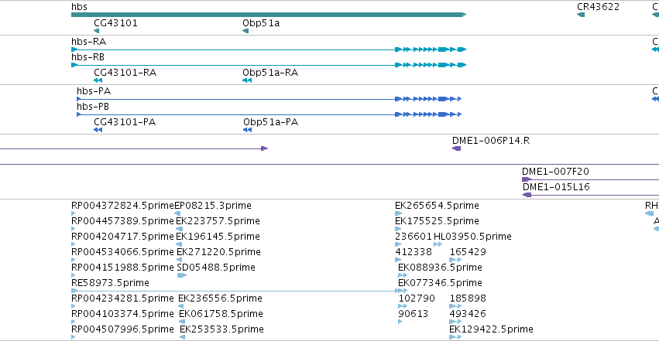The height and width of the screenshot is (341, 659).
Task: Click the SD05488.5prime arrow glyph
Action: pyautogui.click(x=181, y=275)
